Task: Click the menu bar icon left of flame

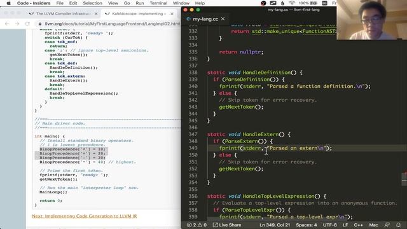Action: click(273, 3)
